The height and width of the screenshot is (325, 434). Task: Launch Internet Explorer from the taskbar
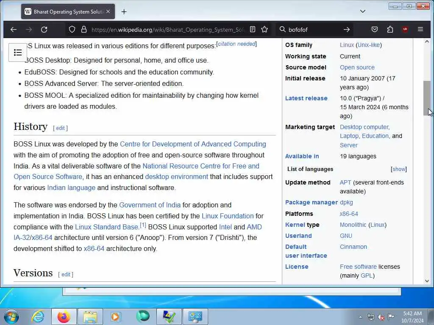point(38,317)
